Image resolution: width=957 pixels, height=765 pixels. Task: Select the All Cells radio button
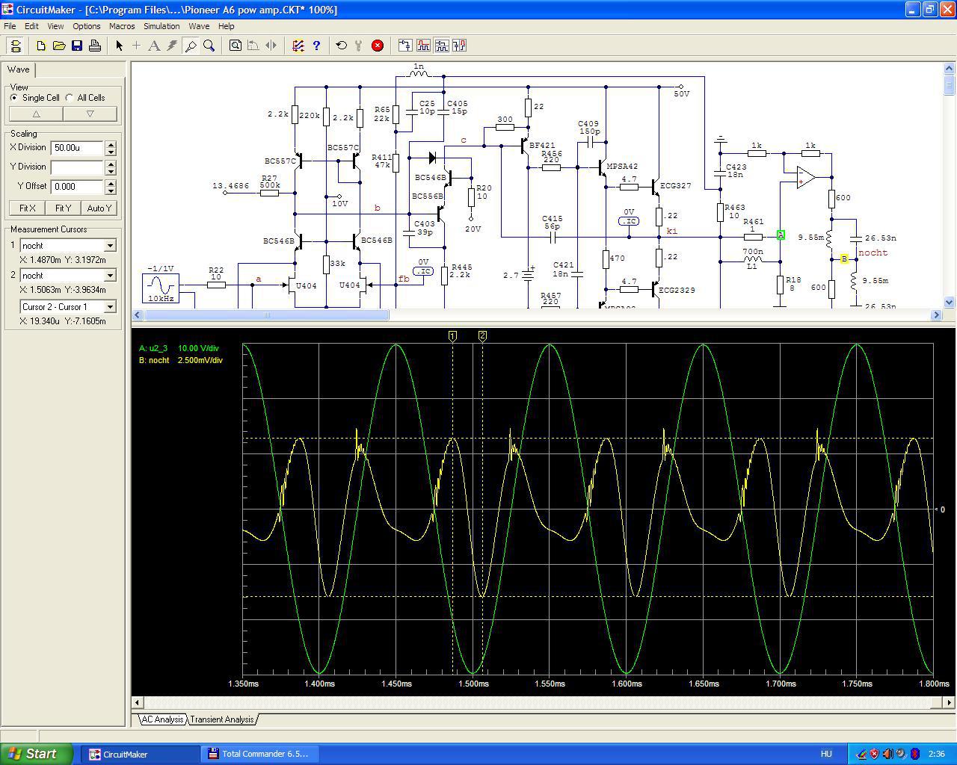pyautogui.click(x=70, y=98)
